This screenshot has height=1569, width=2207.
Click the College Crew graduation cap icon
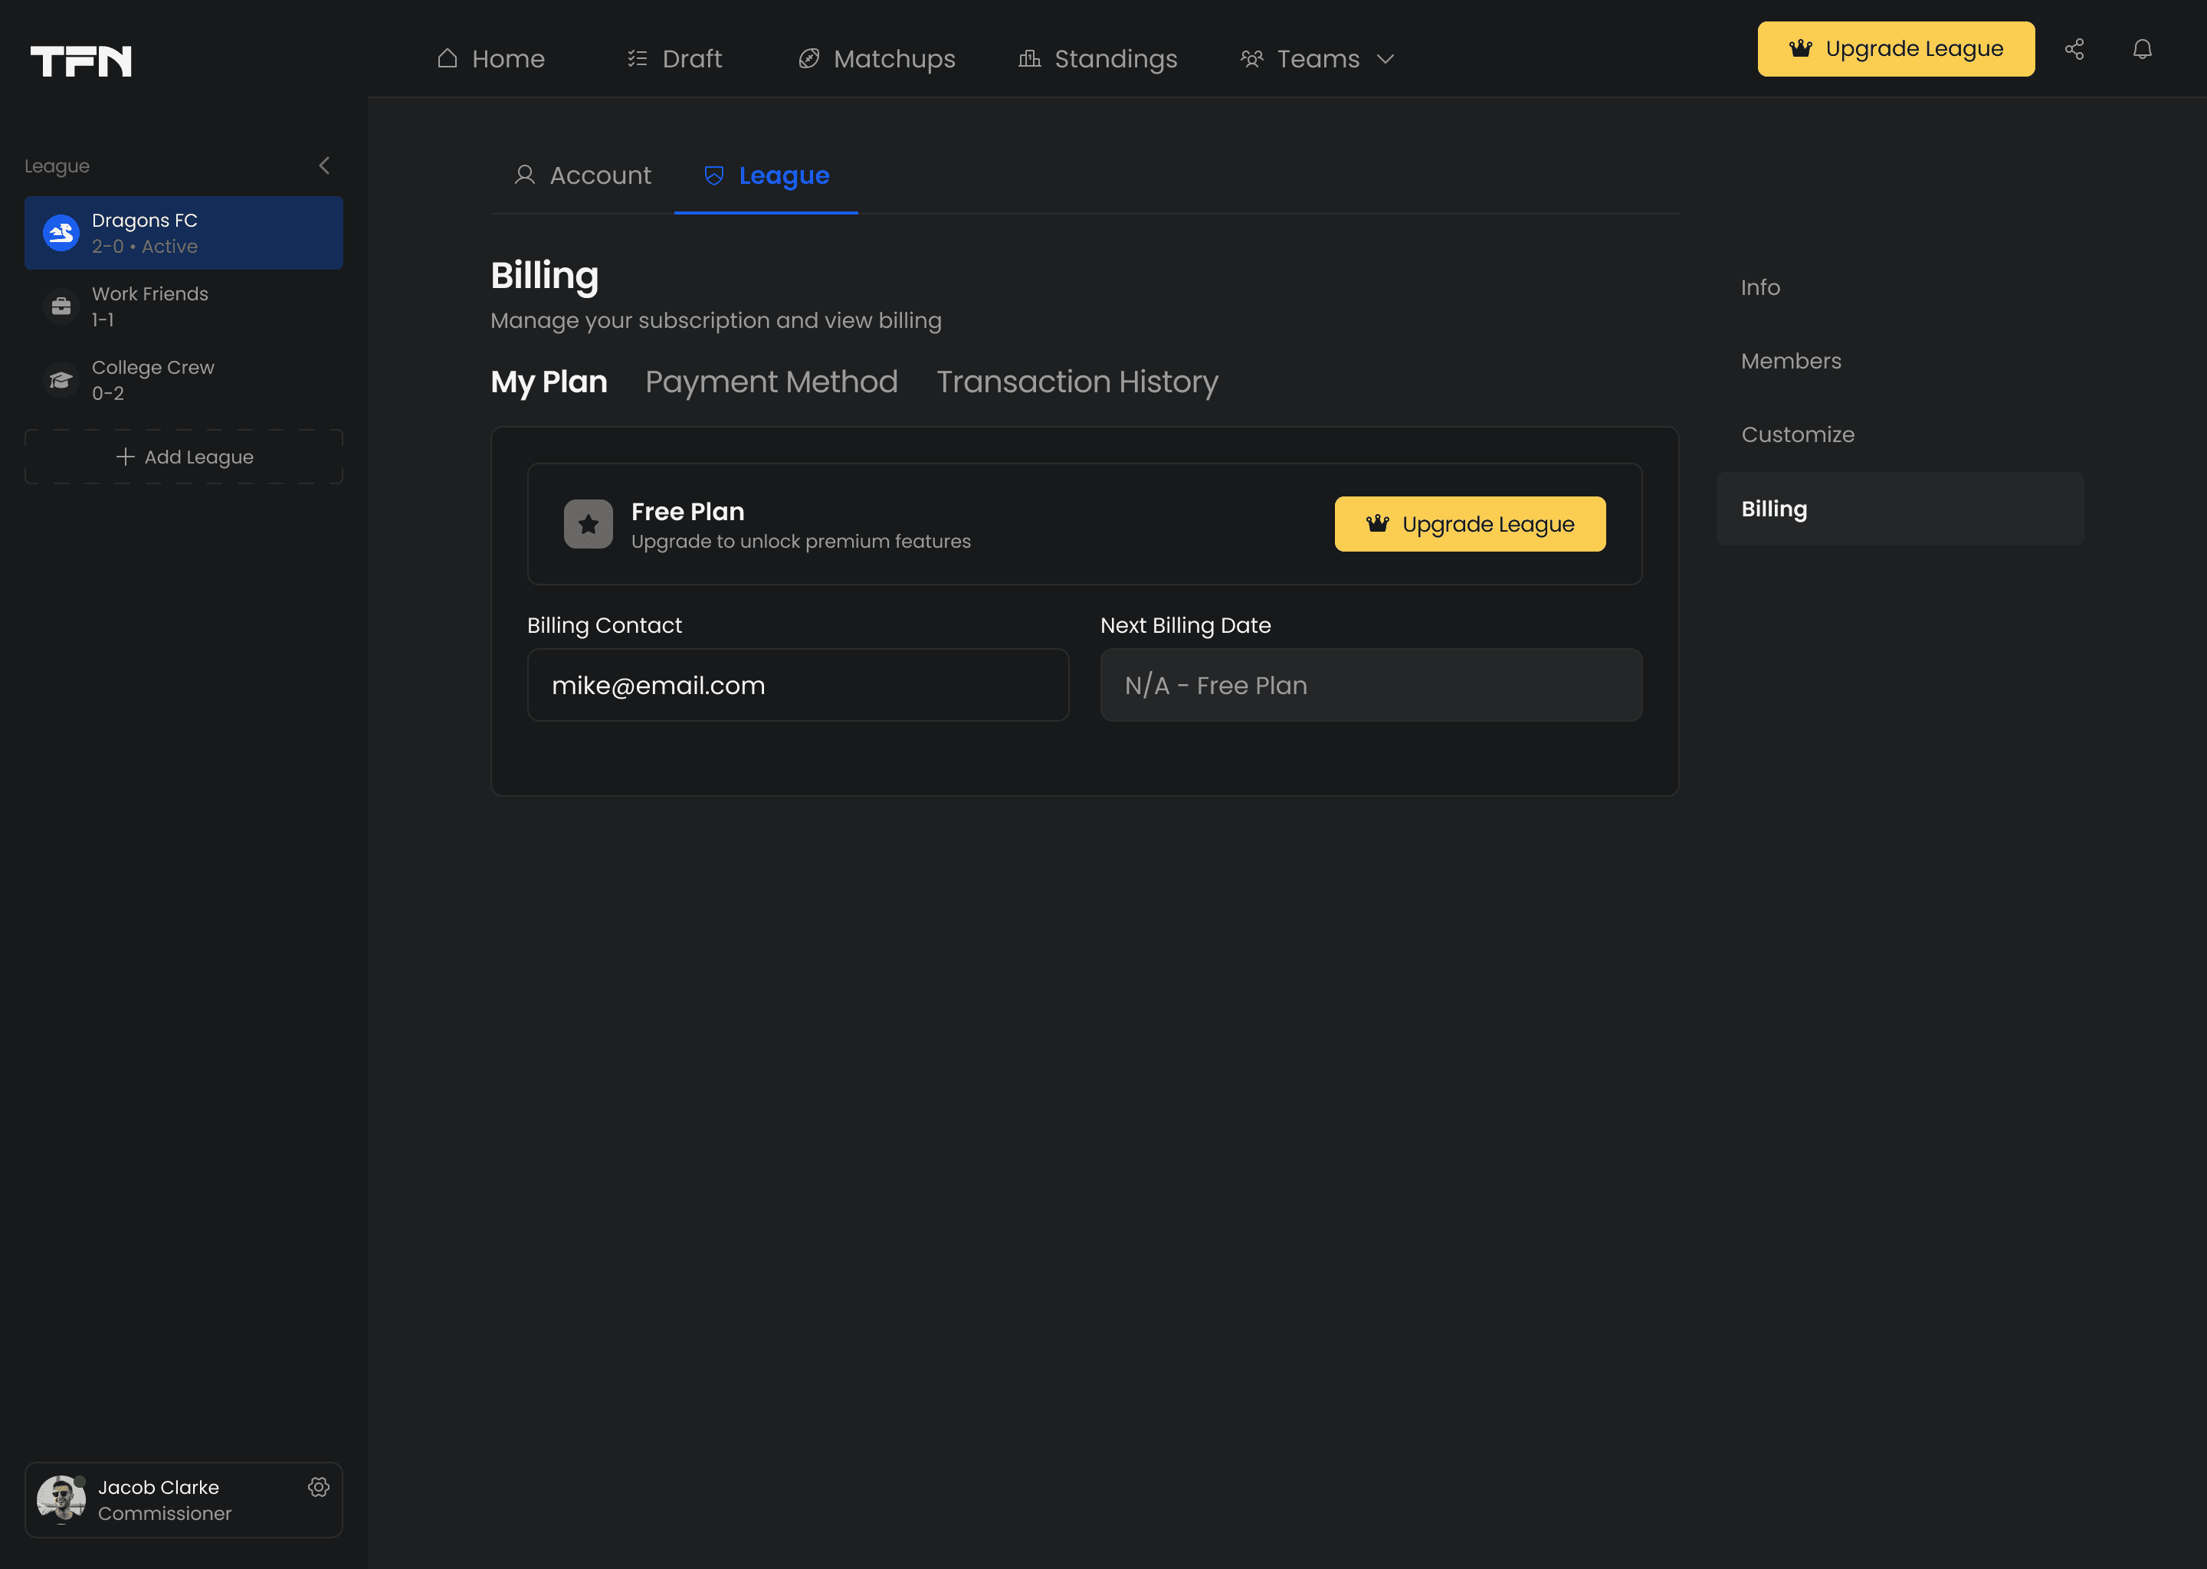pyautogui.click(x=61, y=380)
